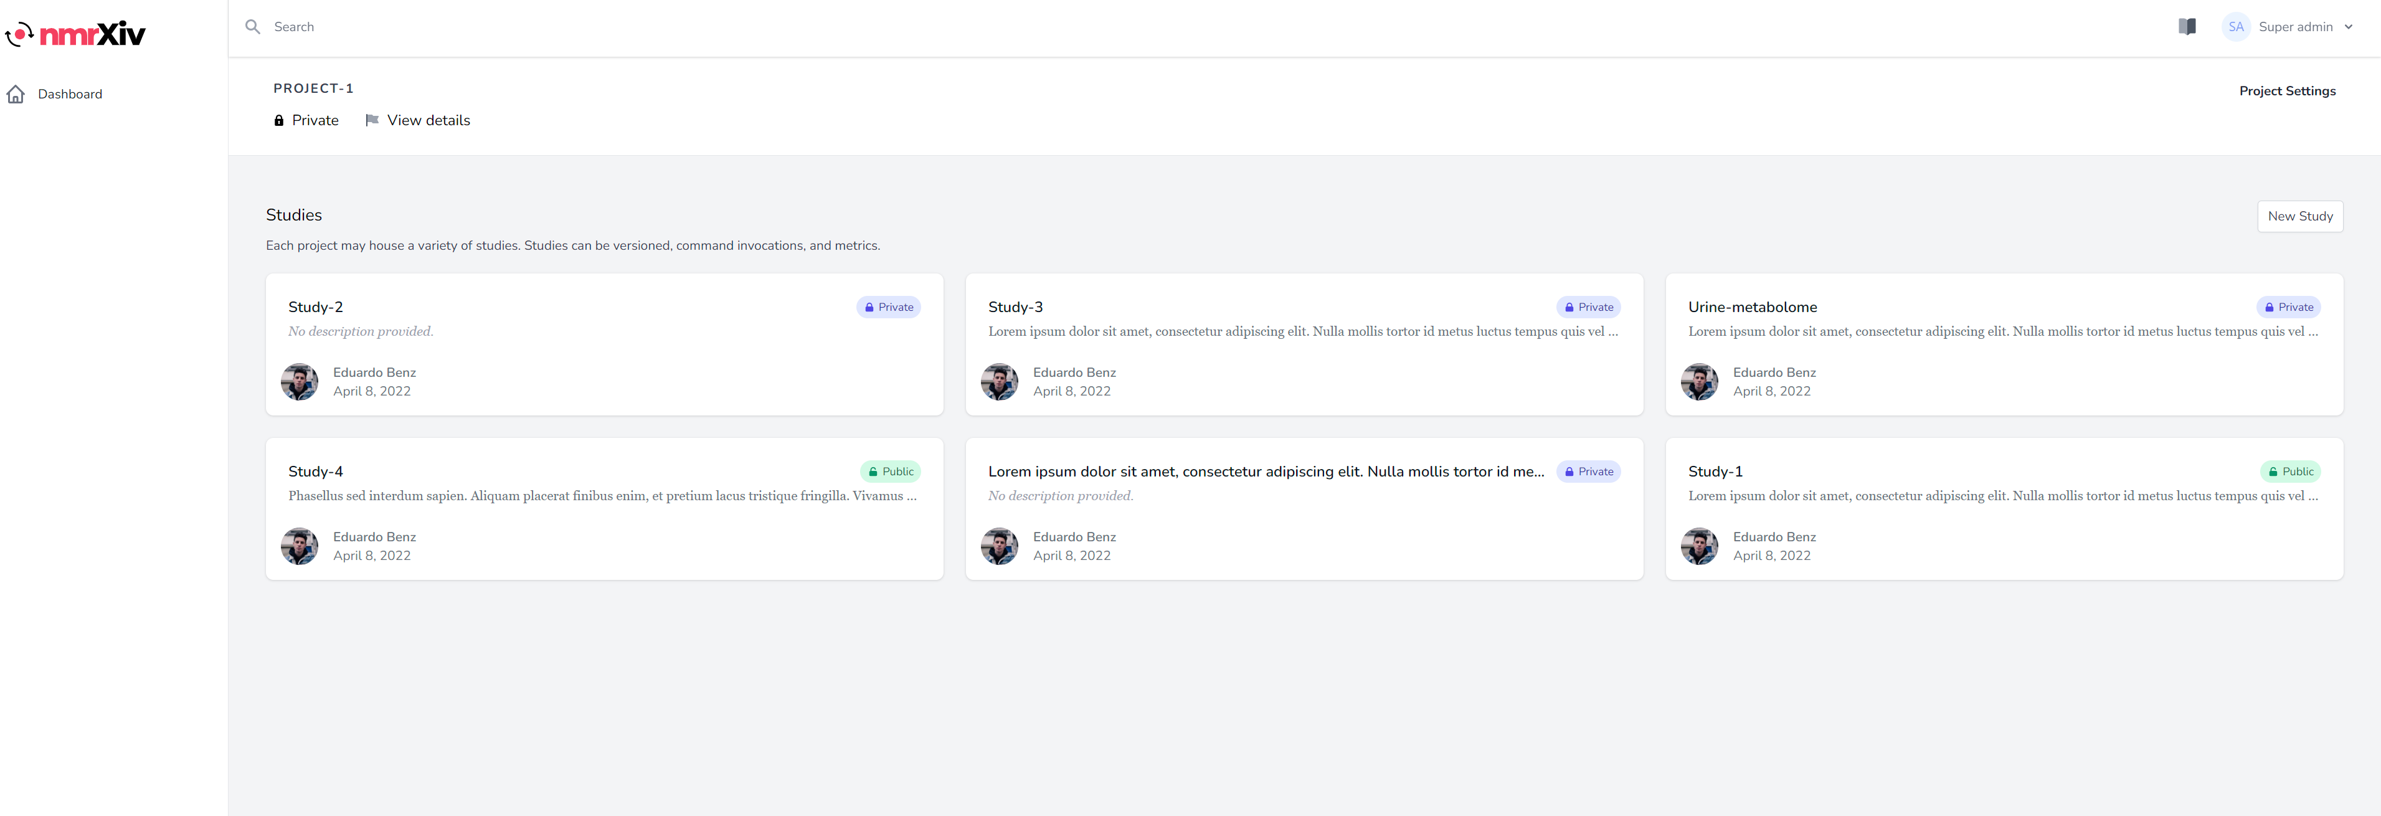
Task: Open the study titled Lorem ipsum dolor
Action: pos(1266,472)
